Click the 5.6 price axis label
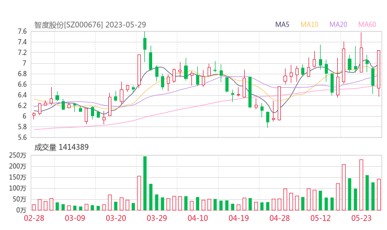The image size is (387, 230). pyautogui.click(x=22, y=137)
